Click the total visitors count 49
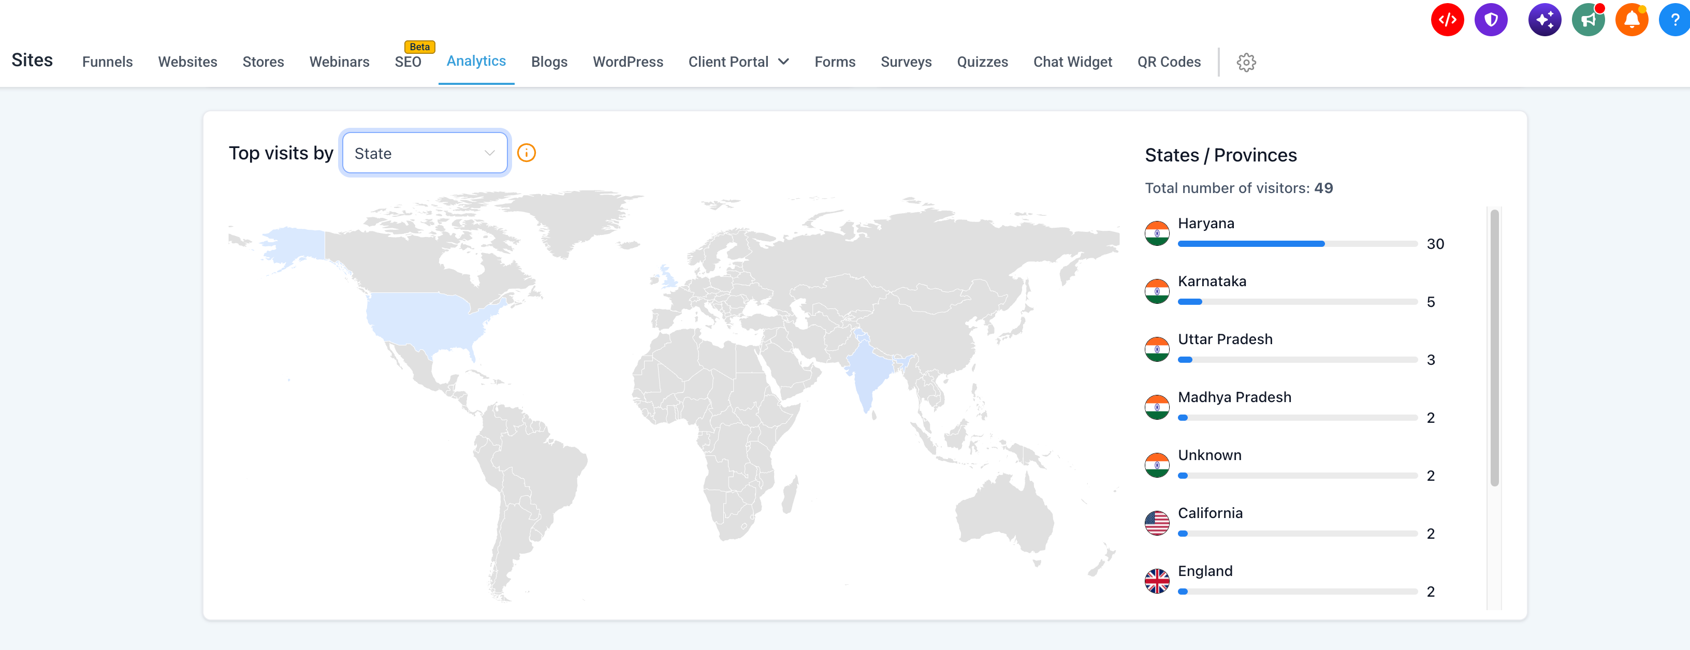 1323,188
